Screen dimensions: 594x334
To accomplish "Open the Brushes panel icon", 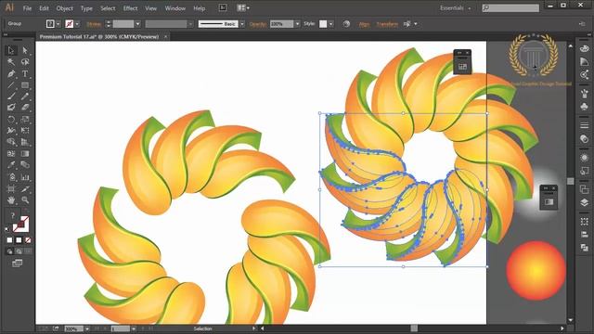I will [584, 93].
